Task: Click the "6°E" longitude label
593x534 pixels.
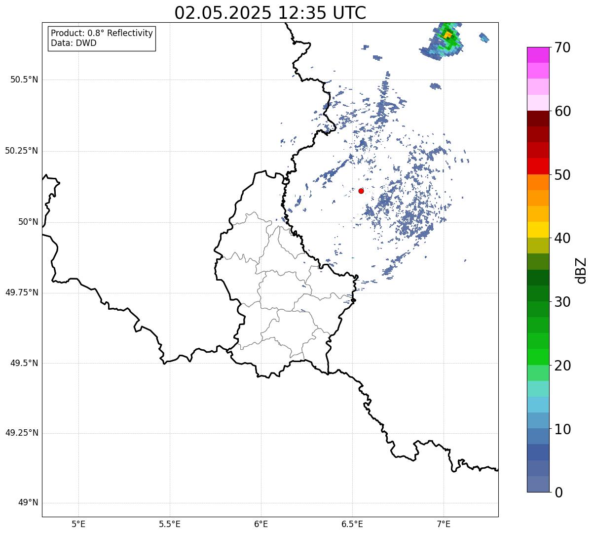Action: tap(261, 524)
